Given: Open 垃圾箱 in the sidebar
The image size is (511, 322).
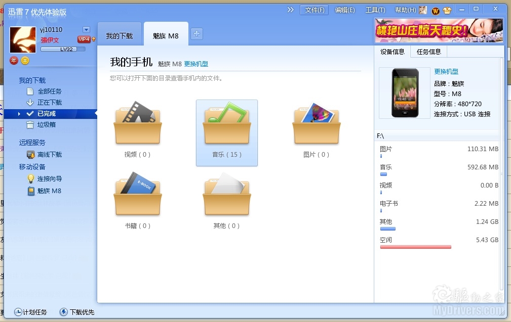Looking at the screenshot, I should pos(42,124).
